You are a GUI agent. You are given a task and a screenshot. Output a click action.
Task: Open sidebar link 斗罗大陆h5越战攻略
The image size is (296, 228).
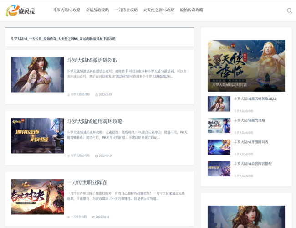click(250, 120)
